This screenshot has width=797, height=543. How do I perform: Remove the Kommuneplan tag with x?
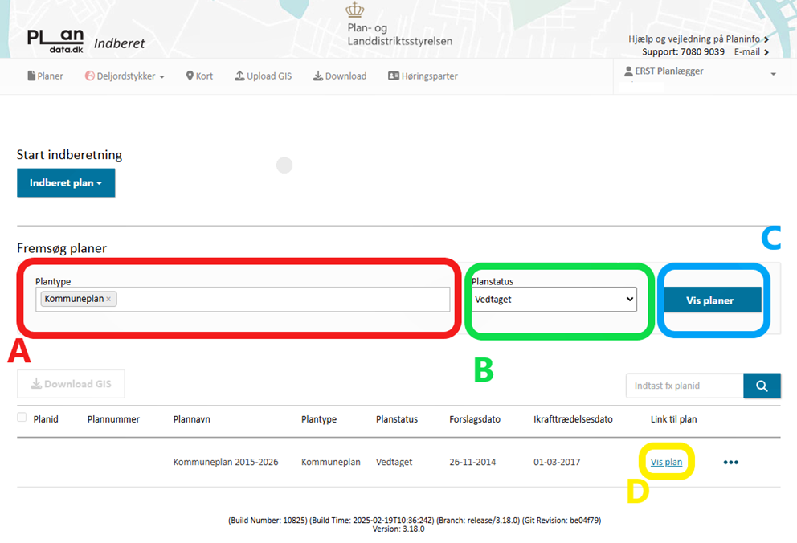(108, 299)
